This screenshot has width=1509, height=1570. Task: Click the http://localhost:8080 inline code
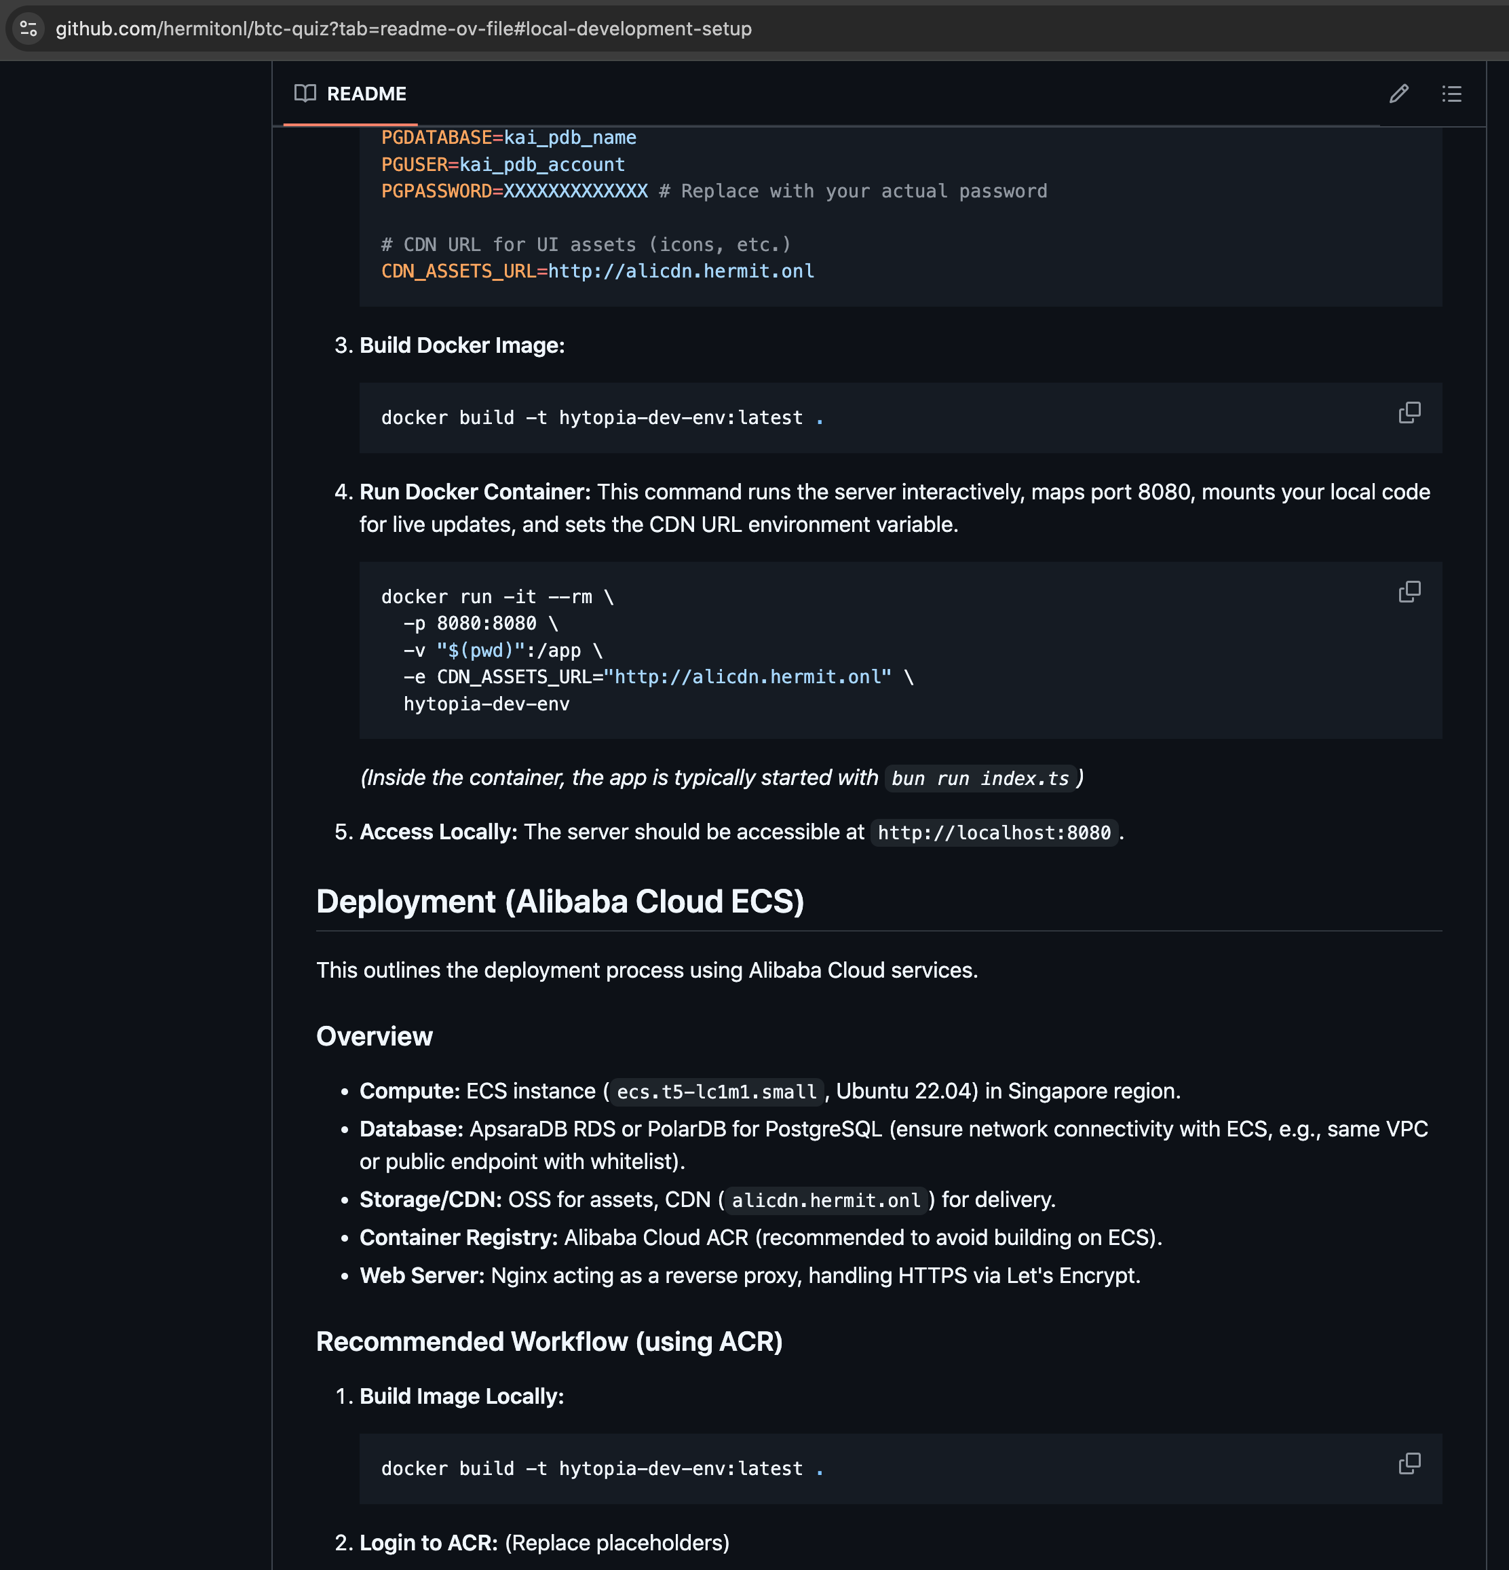pos(994,833)
